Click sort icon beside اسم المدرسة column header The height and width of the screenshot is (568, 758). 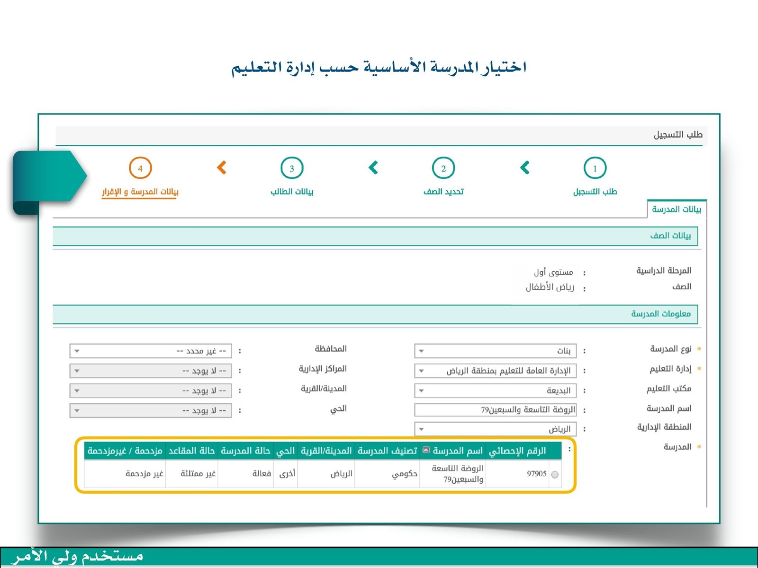(426, 450)
